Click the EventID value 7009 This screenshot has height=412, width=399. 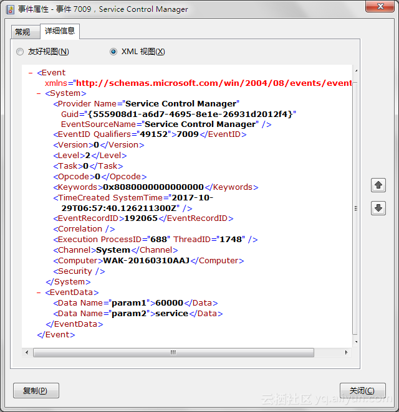pos(188,134)
